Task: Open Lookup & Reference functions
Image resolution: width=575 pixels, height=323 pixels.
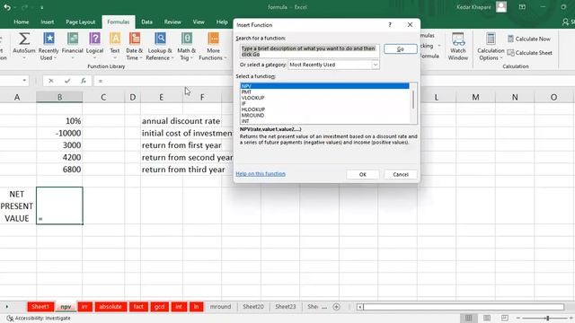Action: pyautogui.click(x=160, y=46)
